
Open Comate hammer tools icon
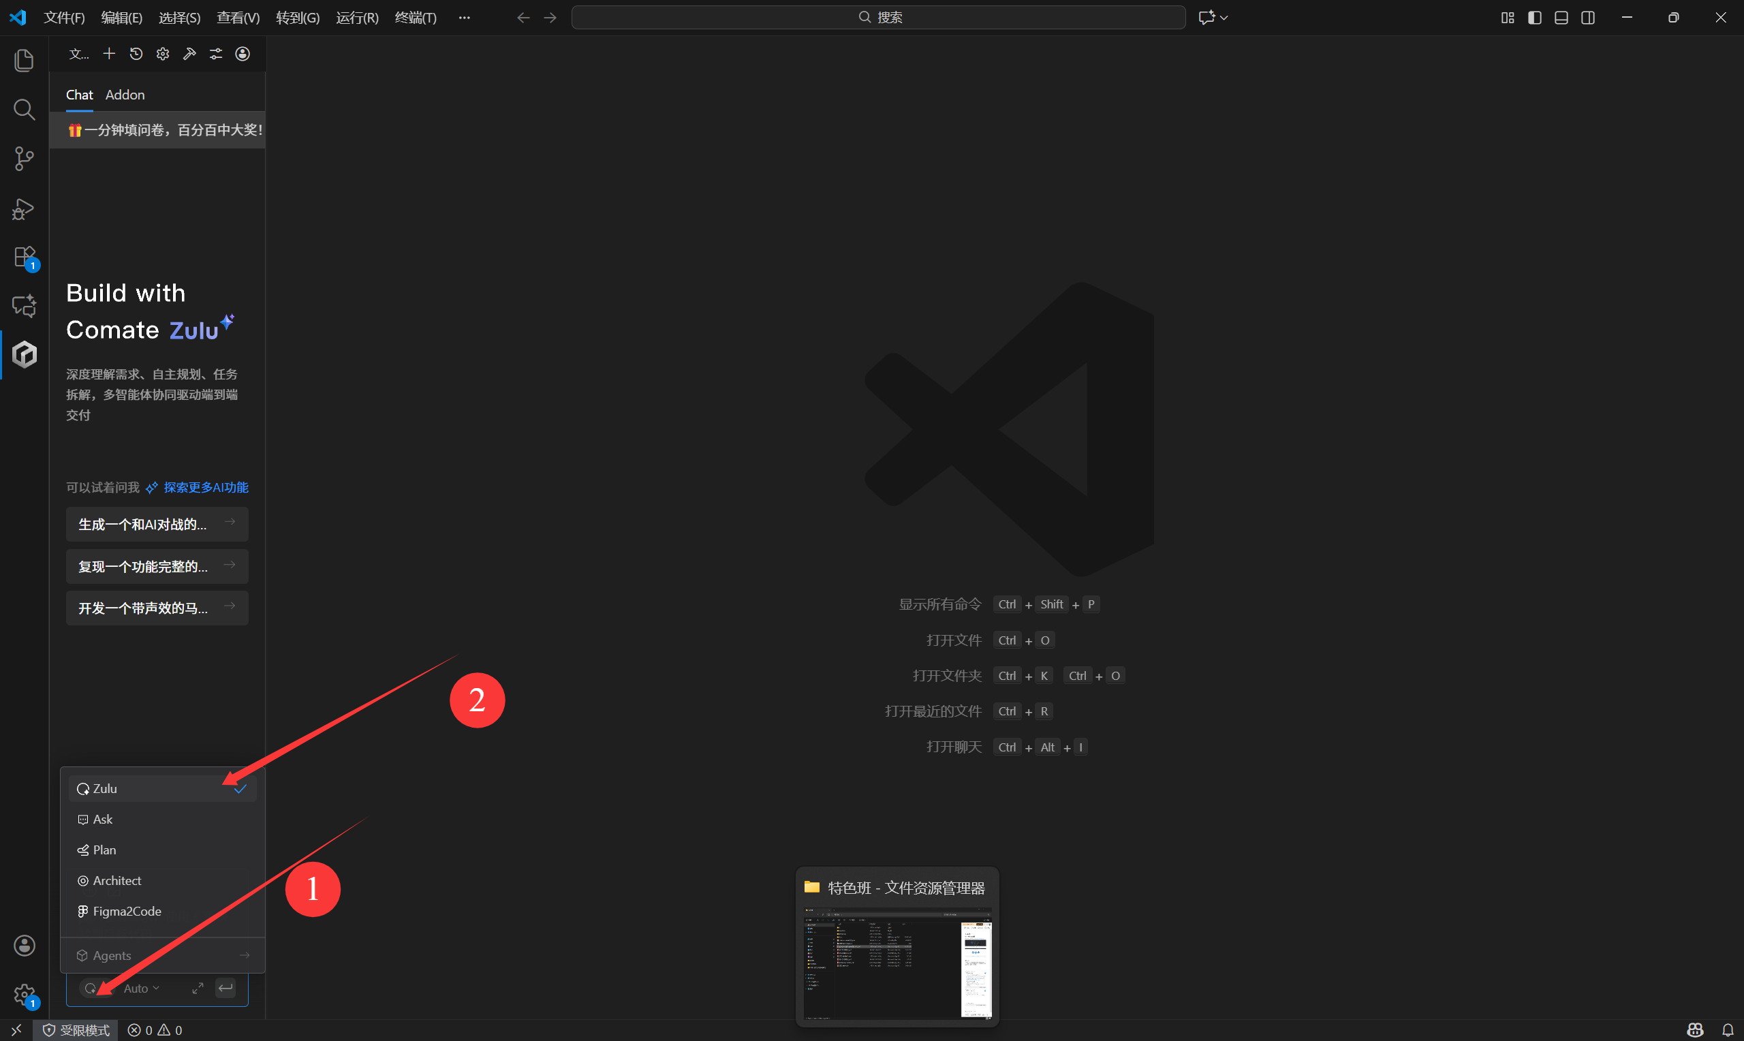pyautogui.click(x=189, y=54)
